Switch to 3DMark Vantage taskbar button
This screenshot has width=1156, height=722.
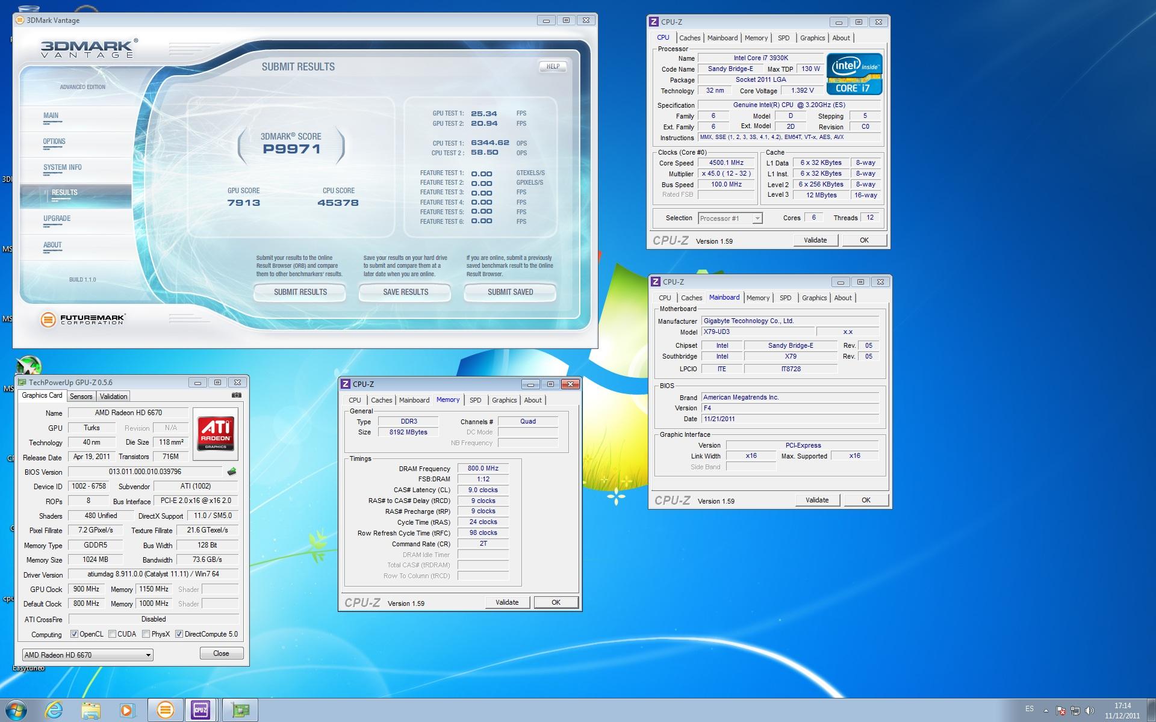(165, 710)
